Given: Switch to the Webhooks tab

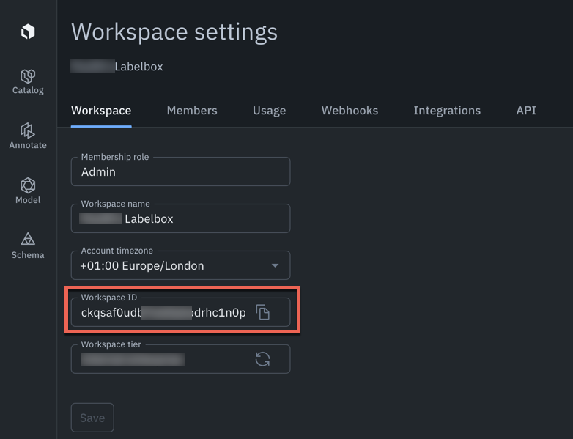Looking at the screenshot, I should pyautogui.click(x=350, y=111).
